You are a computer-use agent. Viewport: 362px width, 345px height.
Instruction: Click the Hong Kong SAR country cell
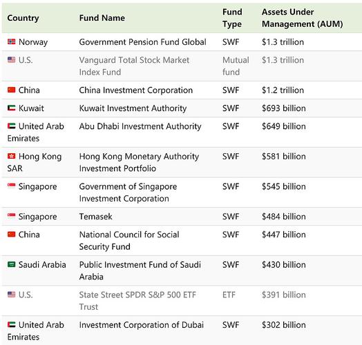click(x=35, y=162)
